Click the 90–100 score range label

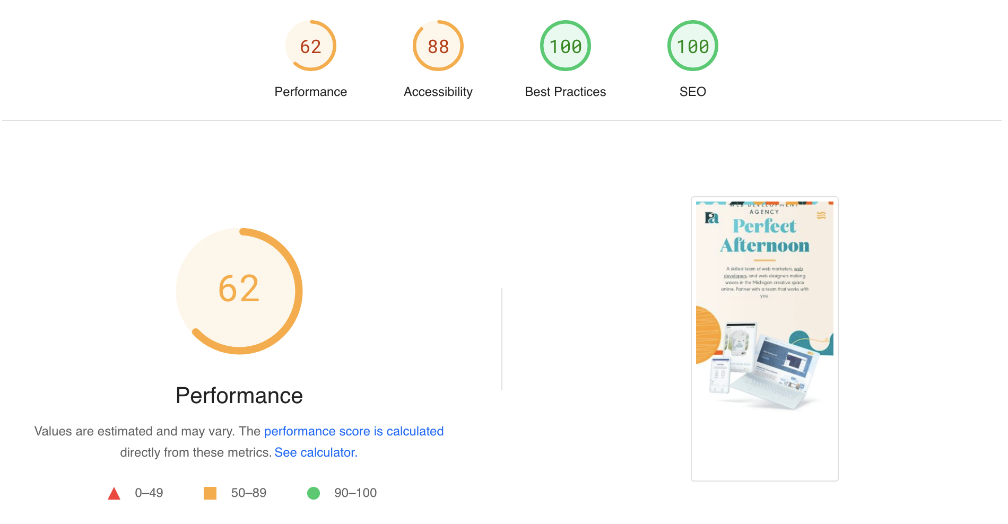[355, 493]
